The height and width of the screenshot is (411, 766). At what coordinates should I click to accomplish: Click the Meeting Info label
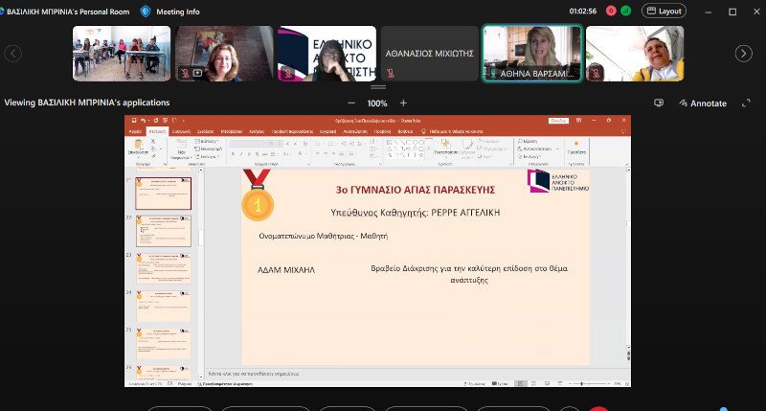click(178, 11)
